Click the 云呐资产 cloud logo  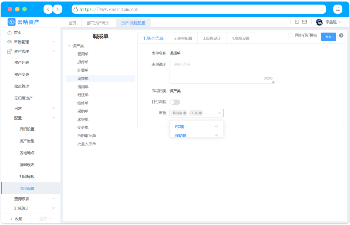[12, 22]
